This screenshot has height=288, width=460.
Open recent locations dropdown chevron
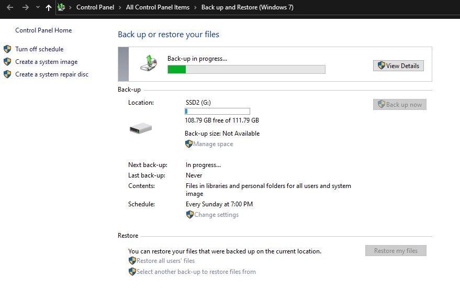(38, 7)
